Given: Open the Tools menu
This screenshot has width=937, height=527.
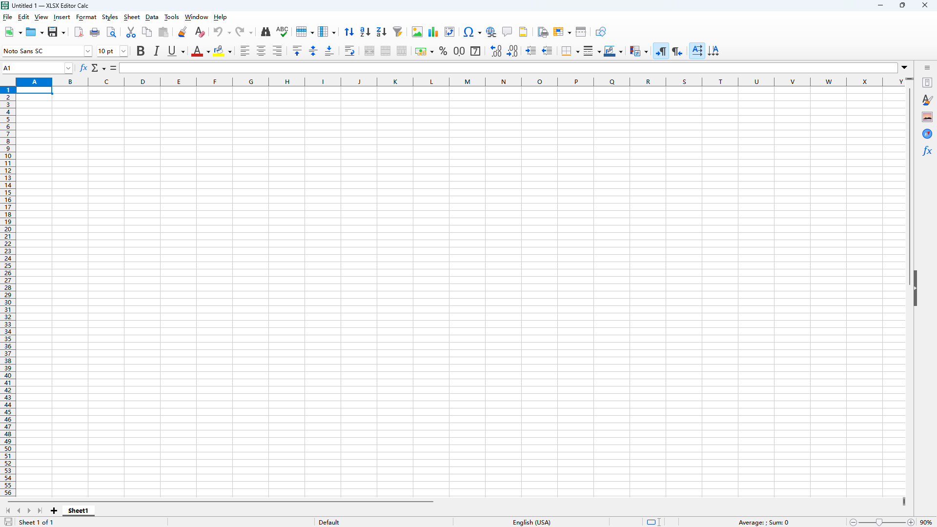Looking at the screenshot, I should [x=171, y=17].
